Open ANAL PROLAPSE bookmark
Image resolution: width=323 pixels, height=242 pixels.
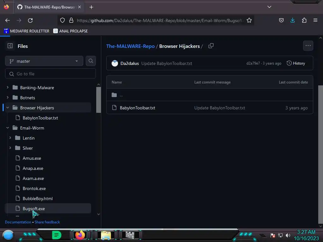pos(70,31)
